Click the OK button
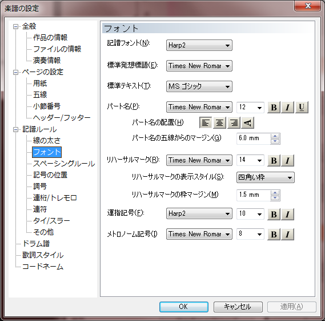 184,307
